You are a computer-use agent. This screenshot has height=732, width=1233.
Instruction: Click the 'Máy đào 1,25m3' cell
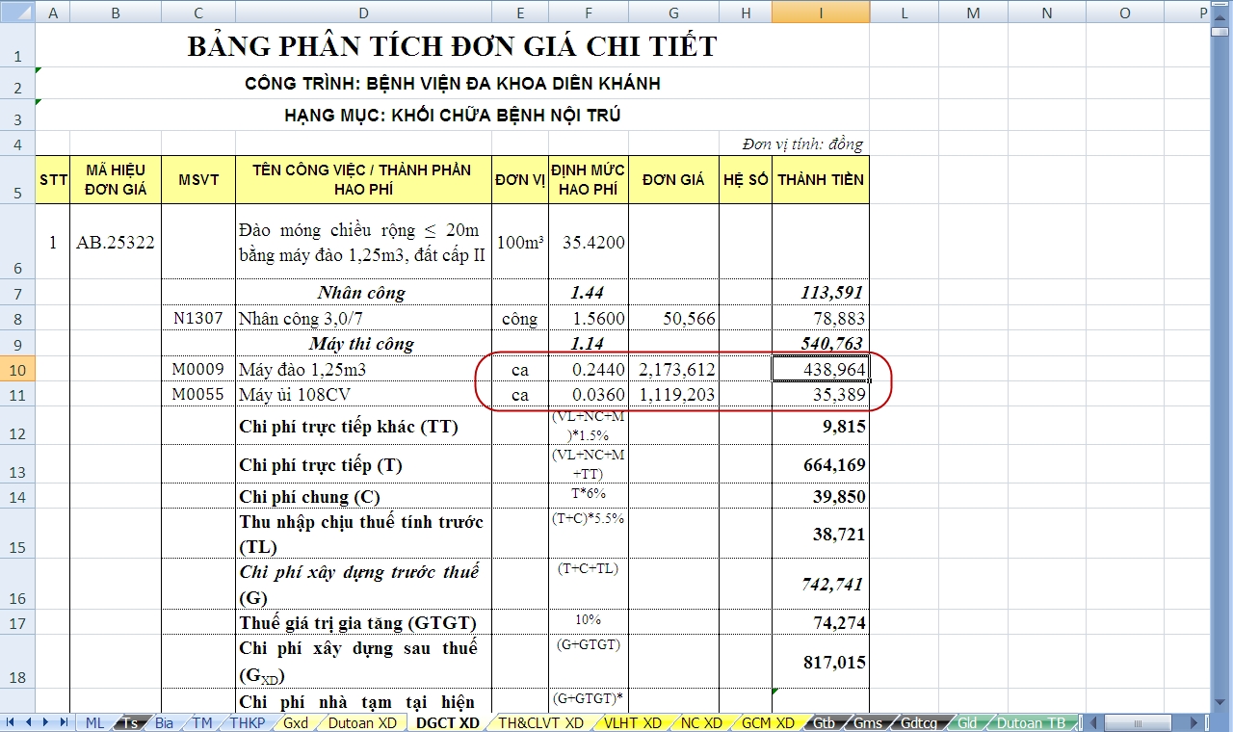pyautogui.click(x=363, y=369)
